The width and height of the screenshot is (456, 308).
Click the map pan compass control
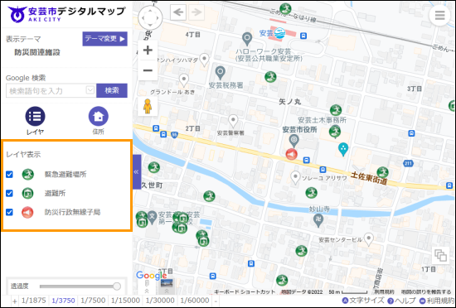(x=150, y=18)
